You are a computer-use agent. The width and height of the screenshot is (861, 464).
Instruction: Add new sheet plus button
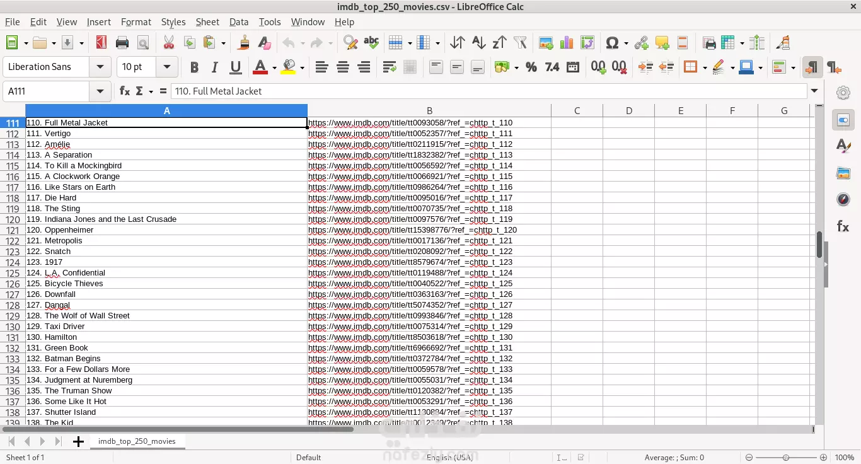click(x=78, y=441)
